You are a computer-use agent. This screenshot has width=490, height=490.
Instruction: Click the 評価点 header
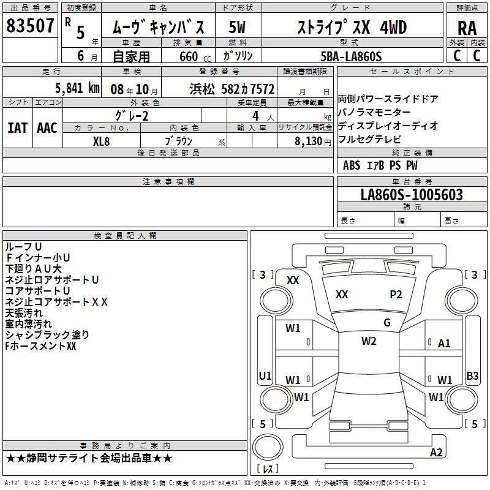point(467,8)
